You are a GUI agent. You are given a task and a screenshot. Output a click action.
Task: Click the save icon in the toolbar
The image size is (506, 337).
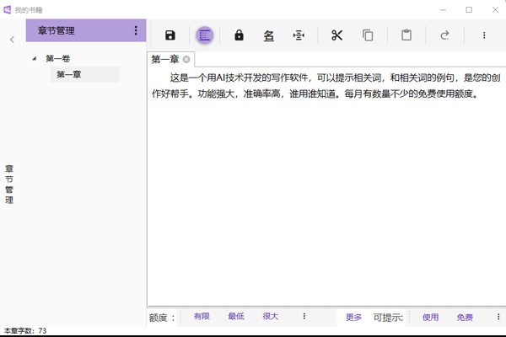(x=170, y=35)
